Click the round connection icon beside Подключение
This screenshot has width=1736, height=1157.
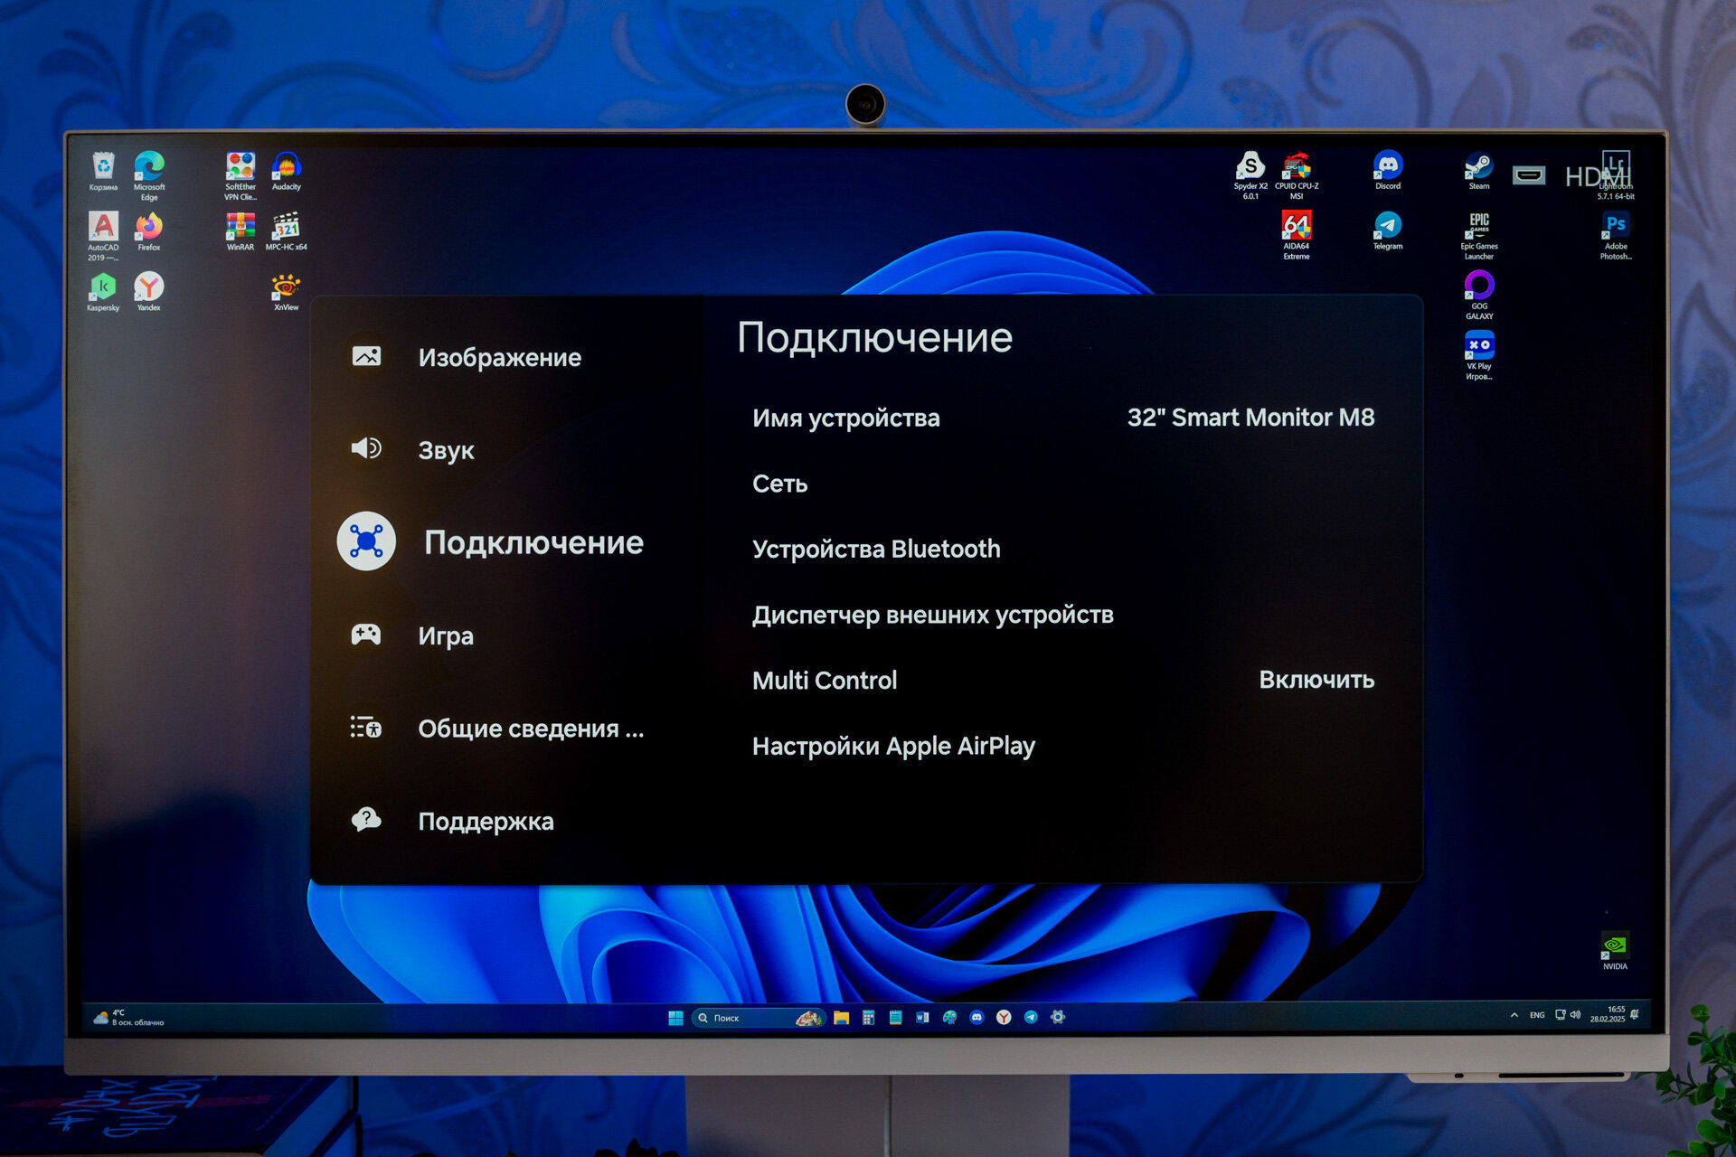point(366,541)
